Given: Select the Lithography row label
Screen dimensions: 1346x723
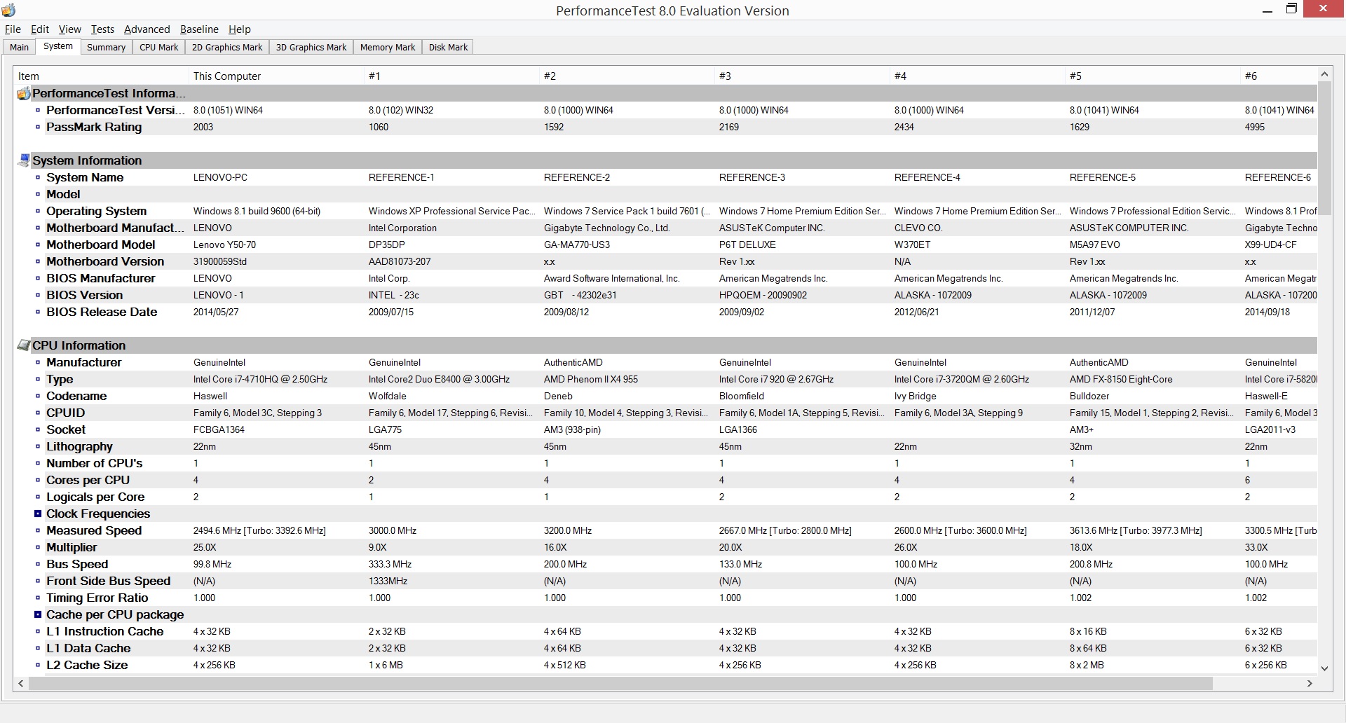Looking at the screenshot, I should pyautogui.click(x=79, y=446).
